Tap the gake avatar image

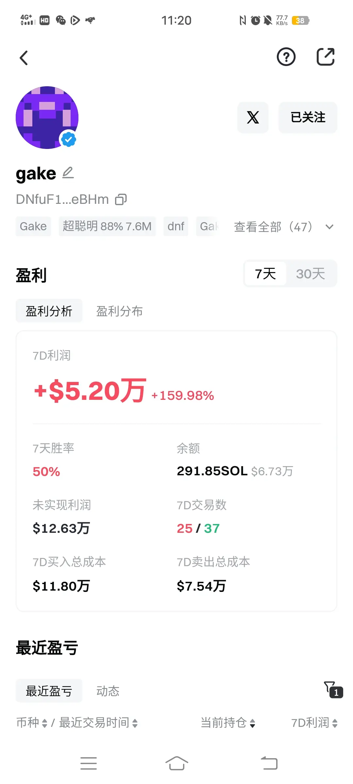pyautogui.click(x=47, y=118)
